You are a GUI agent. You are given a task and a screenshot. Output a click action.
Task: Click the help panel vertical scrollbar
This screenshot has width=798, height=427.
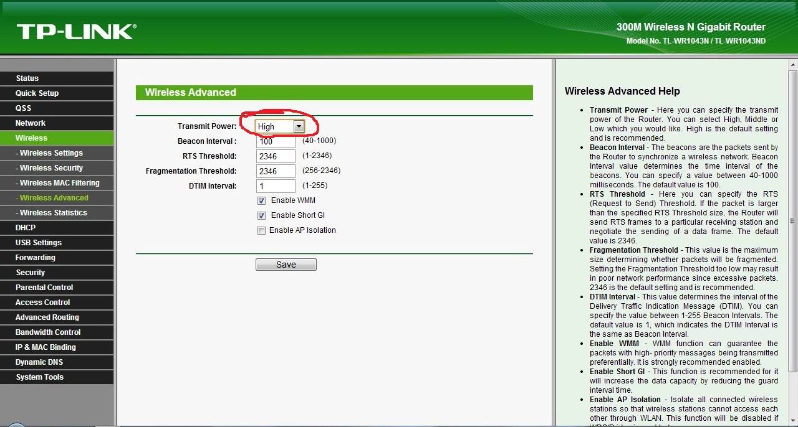click(793, 243)
